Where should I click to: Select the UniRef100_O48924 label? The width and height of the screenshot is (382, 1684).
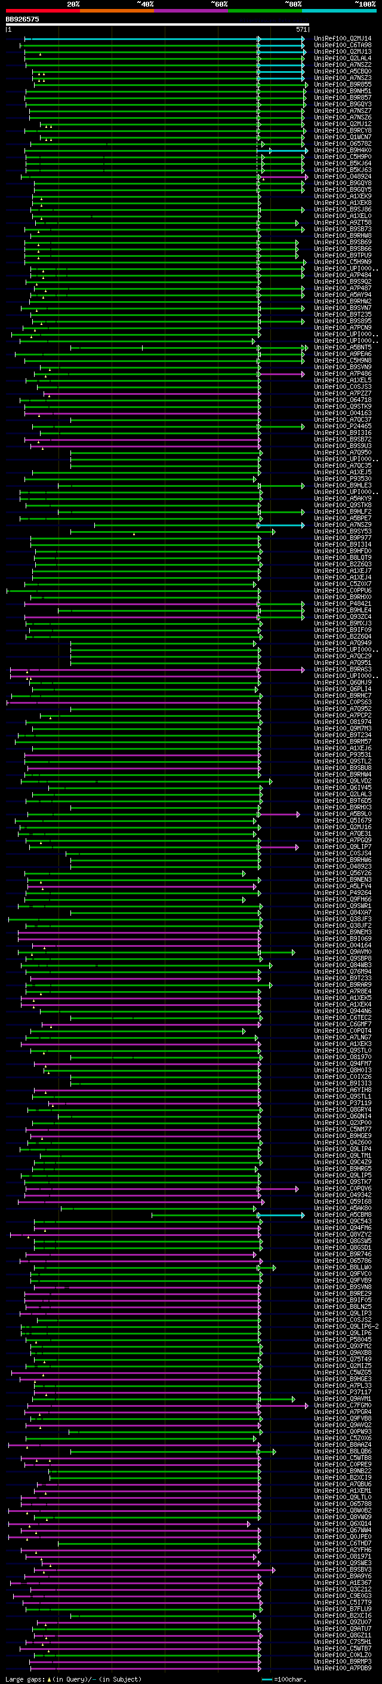point(343,176)
